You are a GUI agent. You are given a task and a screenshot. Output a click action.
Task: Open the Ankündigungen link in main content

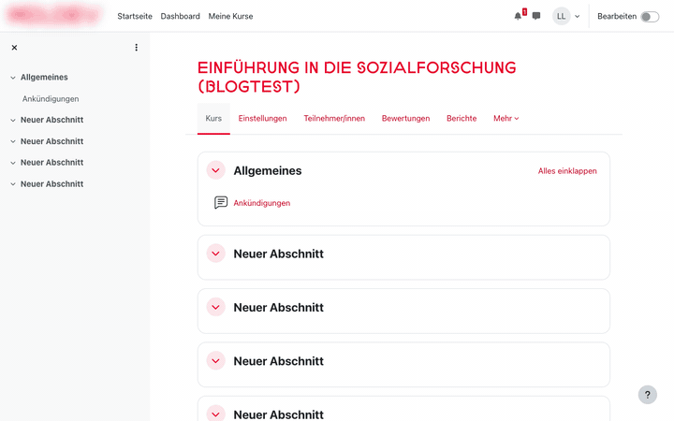[x=262, y=203]
